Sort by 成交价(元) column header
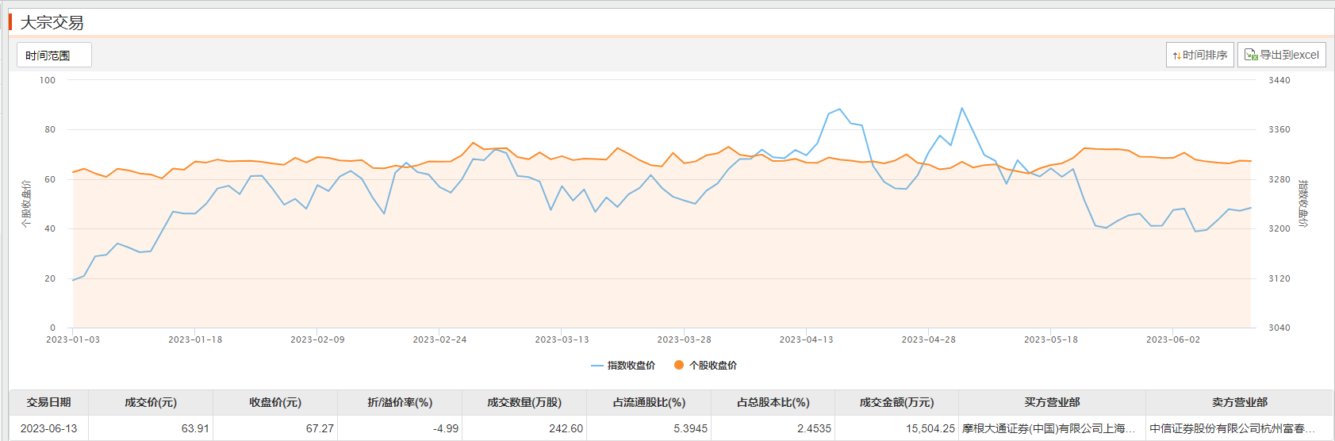The width and height of the screenshot is (1335, 441). (x=151, y=402)
